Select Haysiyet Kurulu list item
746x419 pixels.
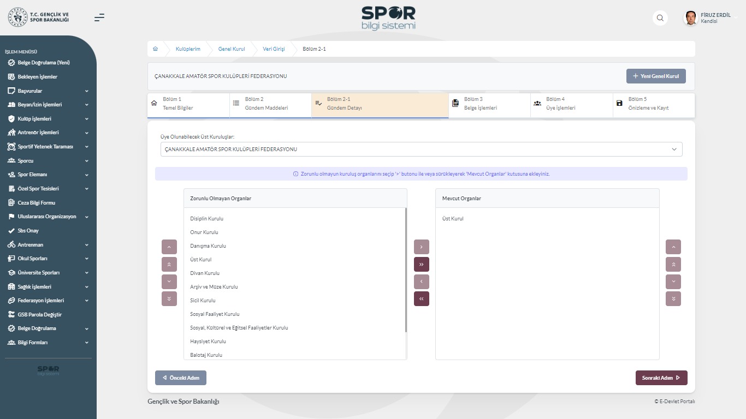[295, 342]
